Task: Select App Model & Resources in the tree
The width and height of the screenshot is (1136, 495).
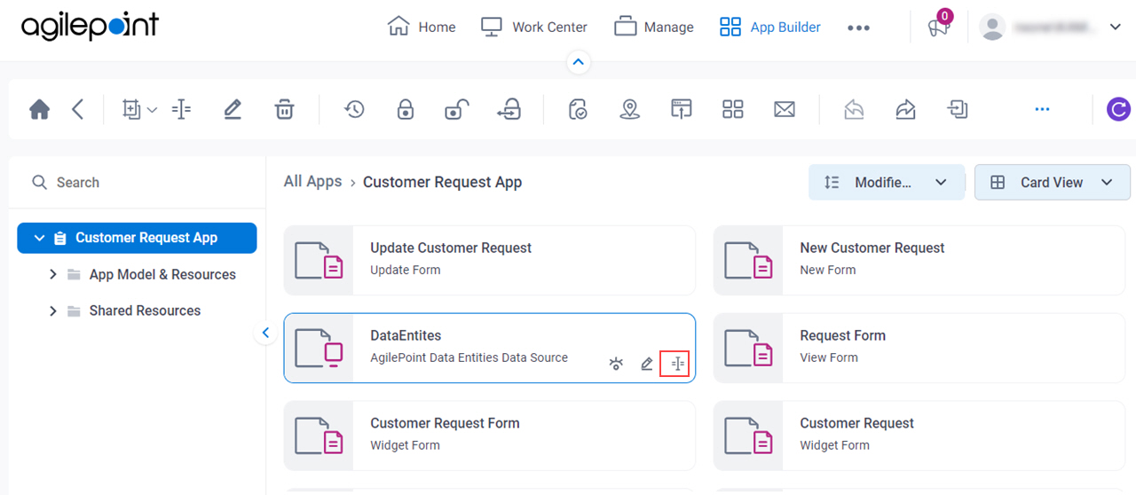Action: (x=162, y=274)
